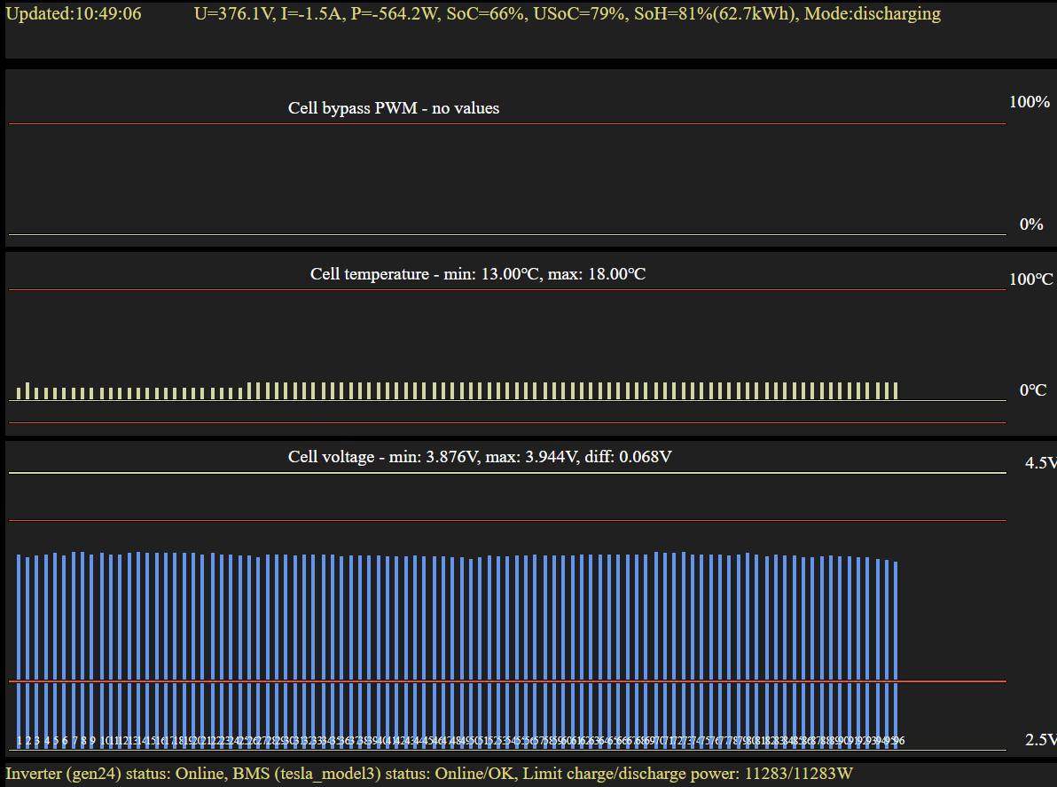Click the voltage bar for cell 9
This screenshot has width=1057, height=787.
tap(92, 639)
